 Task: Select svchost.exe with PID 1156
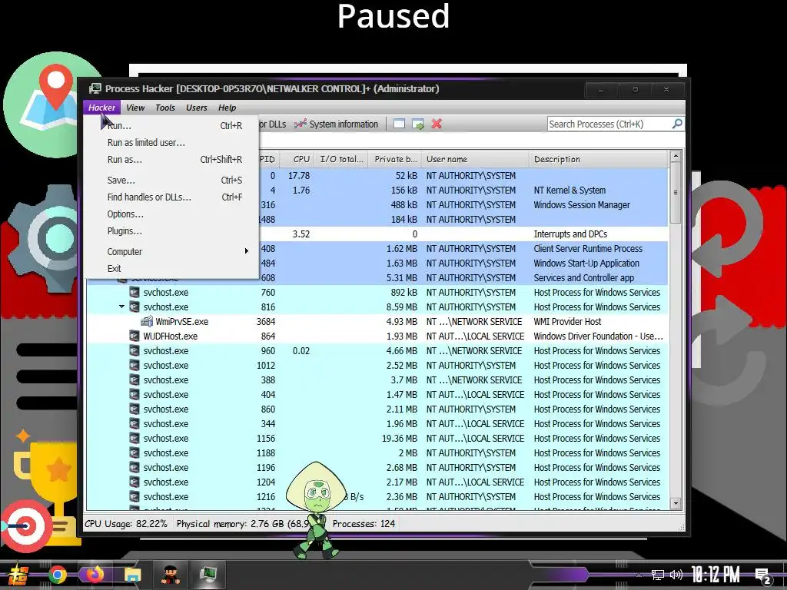point(377,439)
